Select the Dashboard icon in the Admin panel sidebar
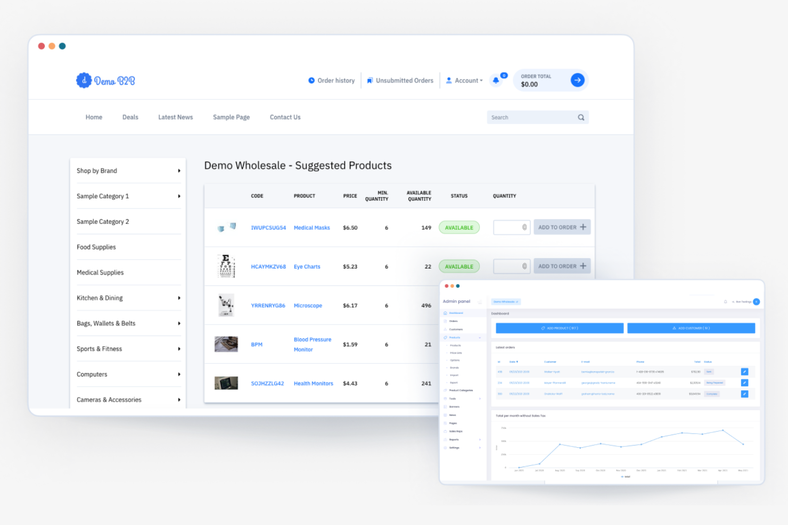 coord(445,313)
